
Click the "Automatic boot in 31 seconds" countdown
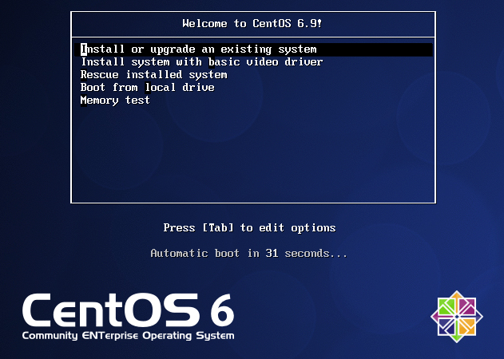(x=249, y=254)
